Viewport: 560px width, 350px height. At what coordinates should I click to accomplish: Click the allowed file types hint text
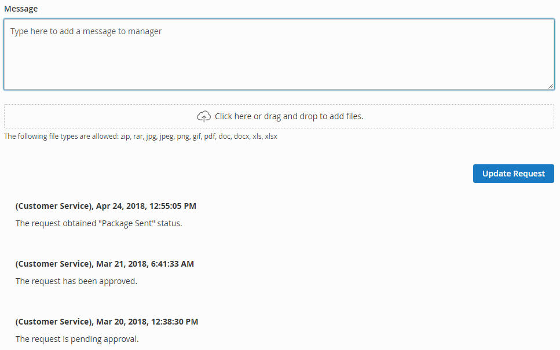pyautogui.click(x=141, y=137)
